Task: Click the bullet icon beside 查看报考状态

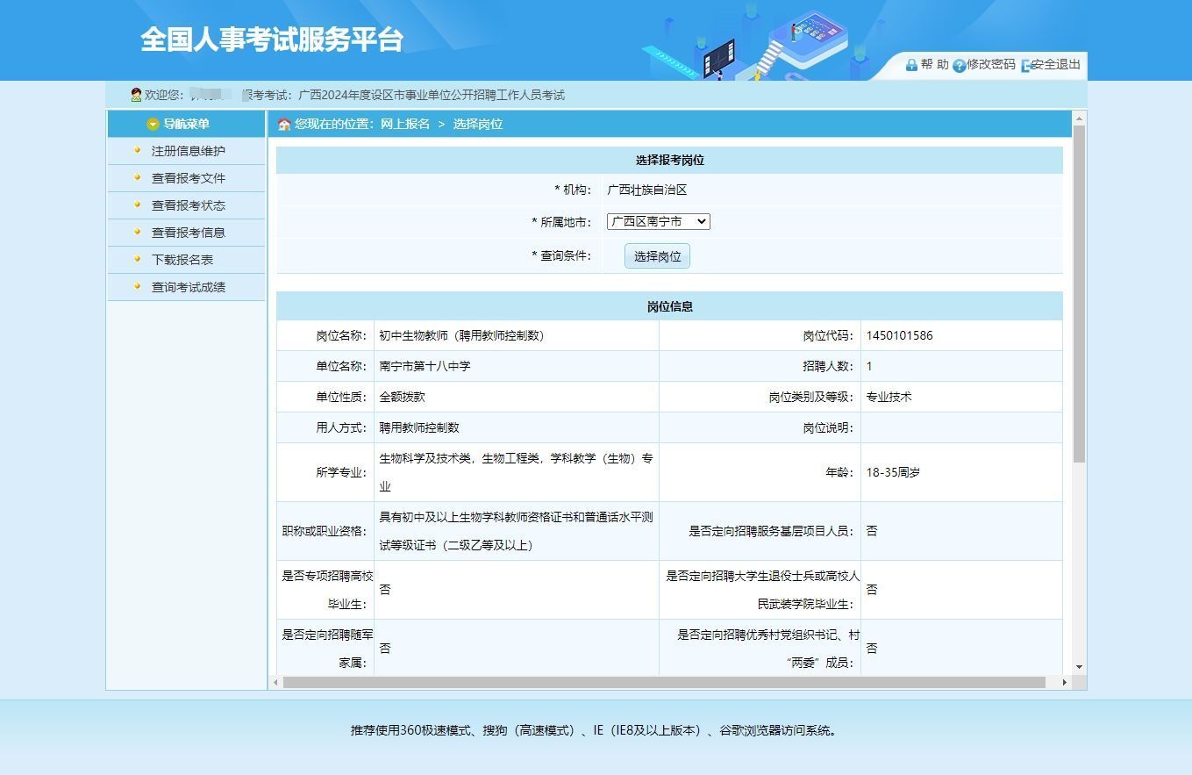Action: (137, 205)
